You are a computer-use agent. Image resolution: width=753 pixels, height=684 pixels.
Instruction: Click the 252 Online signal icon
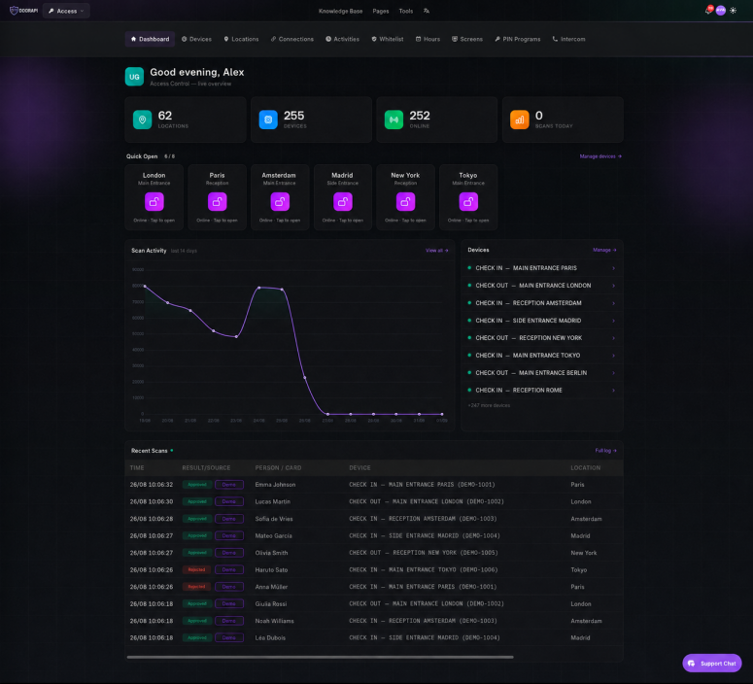click(x=394, y=120)
